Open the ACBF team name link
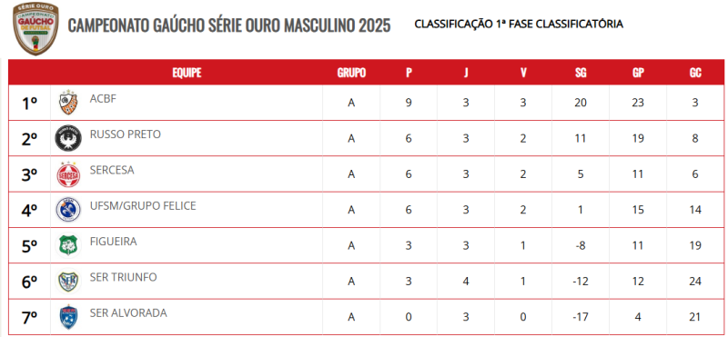The width and height of the screenshot is (728, 337). pyautogui.click(x=103, y=98)
